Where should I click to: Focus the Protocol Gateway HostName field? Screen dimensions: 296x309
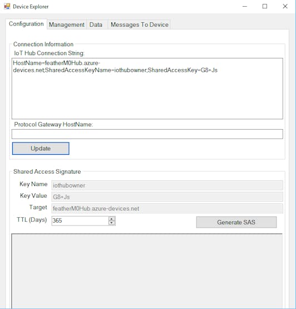147,134
